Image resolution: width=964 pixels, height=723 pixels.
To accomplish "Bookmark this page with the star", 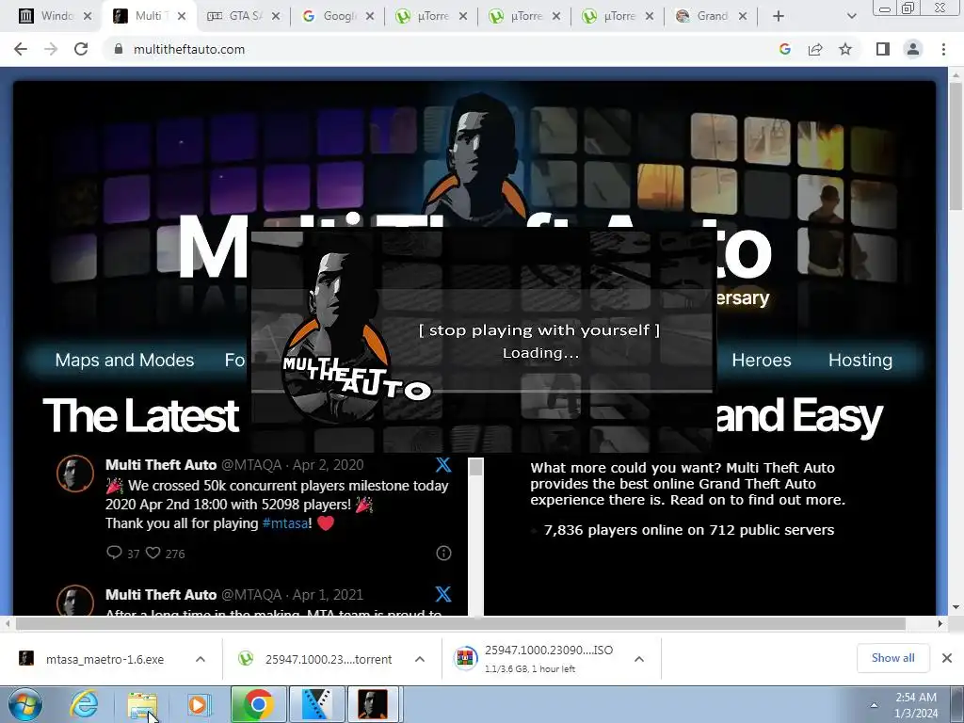I will 845,49.
